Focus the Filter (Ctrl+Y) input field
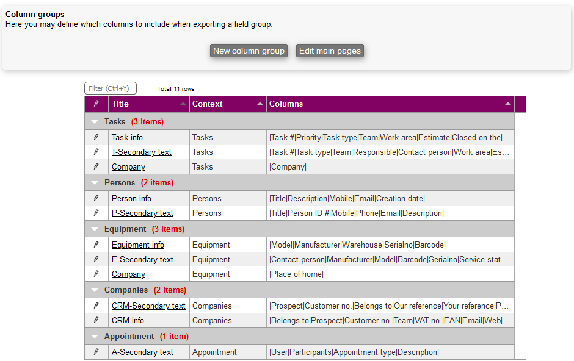The height and width of the screenshot is (361, 574). tap(111, 88)
